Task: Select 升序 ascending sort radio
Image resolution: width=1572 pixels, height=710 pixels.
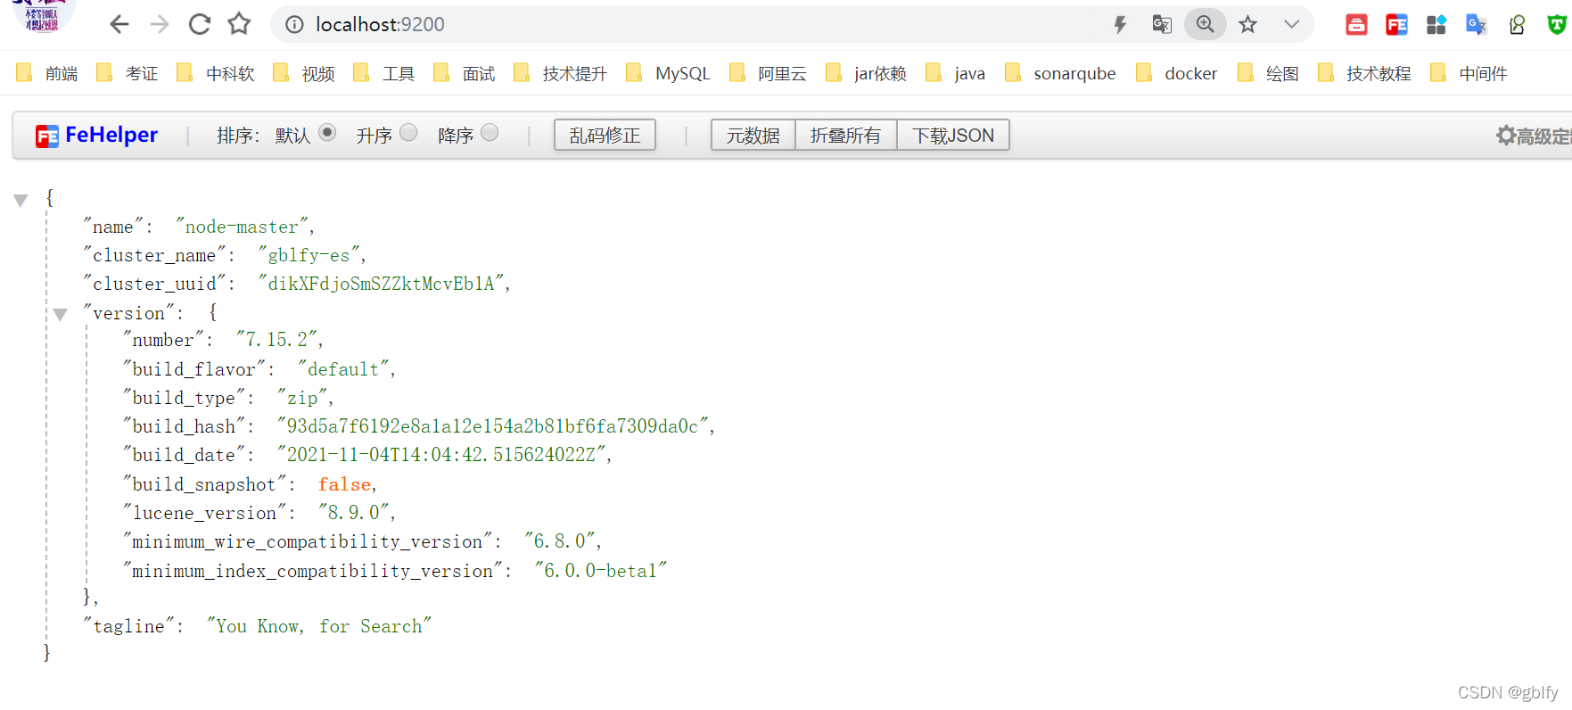Action: tap(408, 133)
